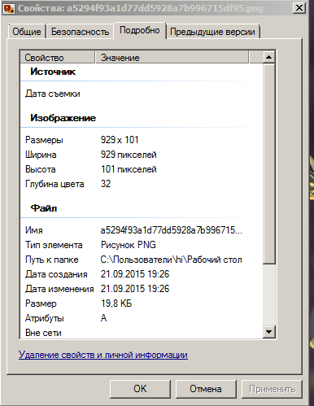
Task: Open Удаление свойств и личной информации link
Action: point(103,355)
